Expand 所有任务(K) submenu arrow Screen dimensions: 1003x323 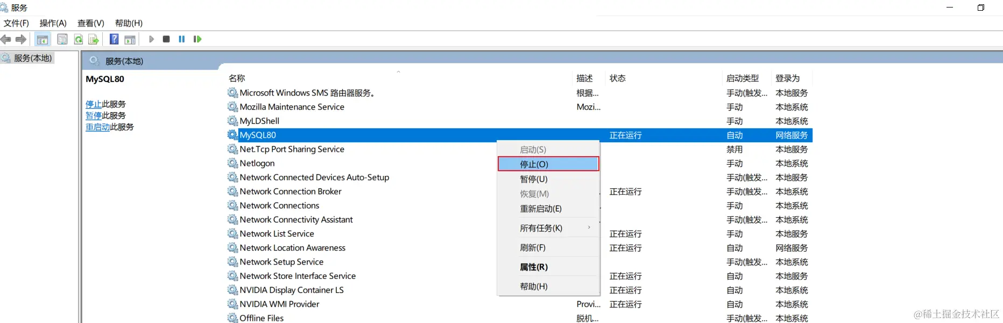[x=589, y=227]
